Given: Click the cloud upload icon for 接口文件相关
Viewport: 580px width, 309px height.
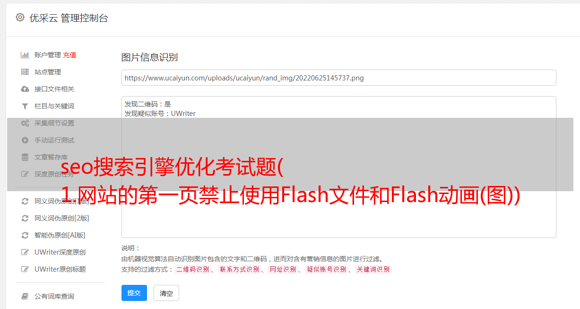Looking at the screenshot, I should pyautogui.click(x=25, y=89).
